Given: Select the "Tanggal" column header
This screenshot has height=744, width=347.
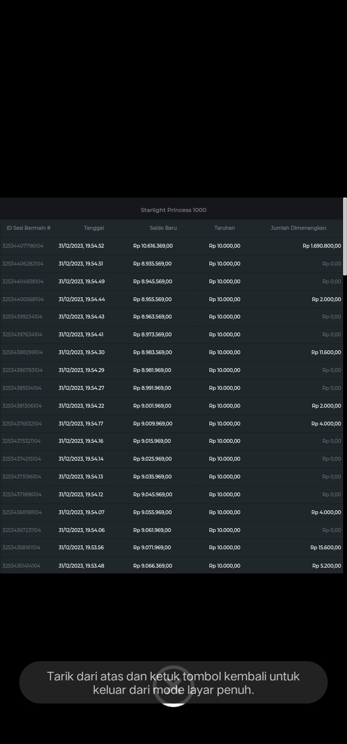Looking at the screenshot, I should click(x=93, y=228).
